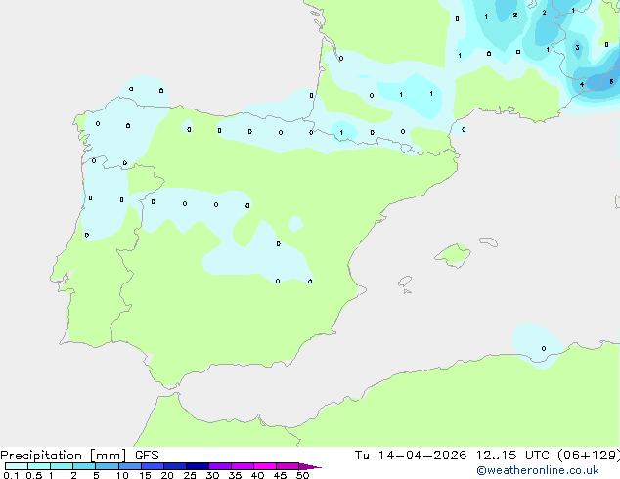Screen dimensions: 620x479
Task: Choose the 10 to 15 mm blue swatch
Action: tap(130, 466)
